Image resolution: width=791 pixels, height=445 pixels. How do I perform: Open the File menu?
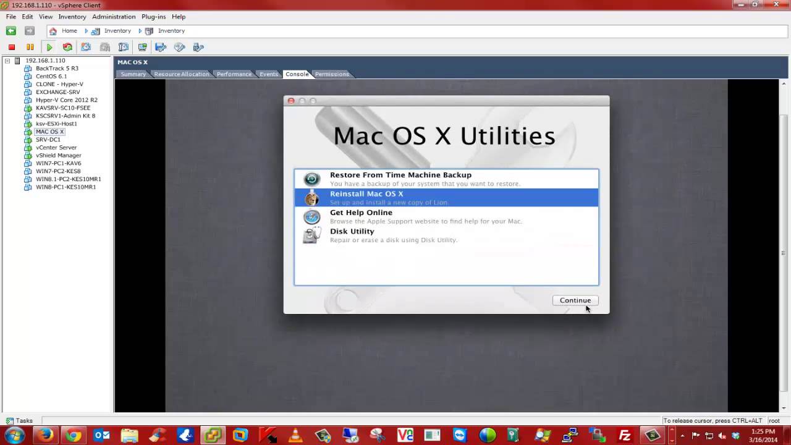coord(11,17)
